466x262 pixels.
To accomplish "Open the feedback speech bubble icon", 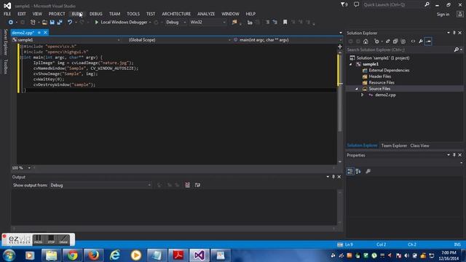I will [356, 4].
